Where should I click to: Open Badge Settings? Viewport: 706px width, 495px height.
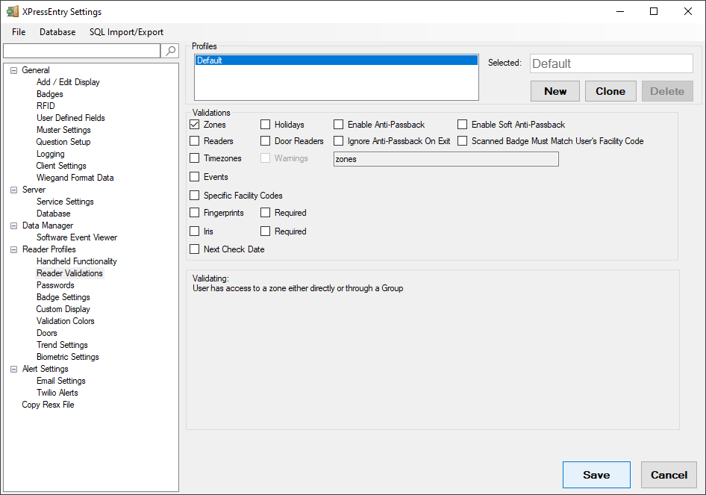(63, 297)
